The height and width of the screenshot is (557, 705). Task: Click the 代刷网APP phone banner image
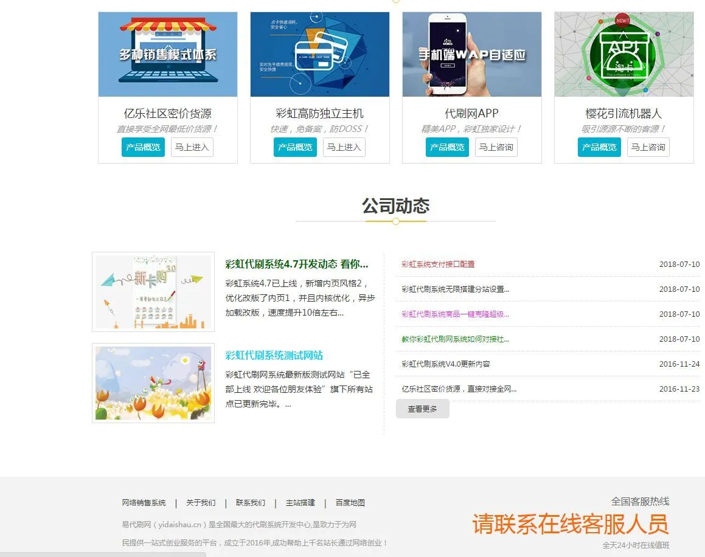coord(471,54)
